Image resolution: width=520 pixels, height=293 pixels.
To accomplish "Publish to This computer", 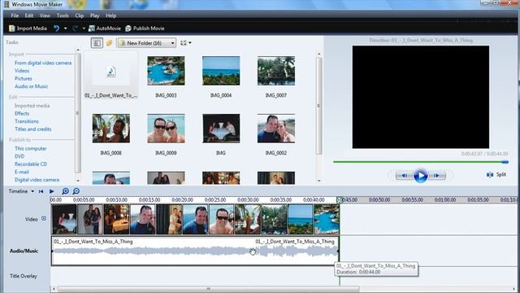I will click(x=31, y=148).
